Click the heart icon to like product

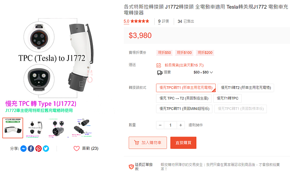[x=77, y=149]
